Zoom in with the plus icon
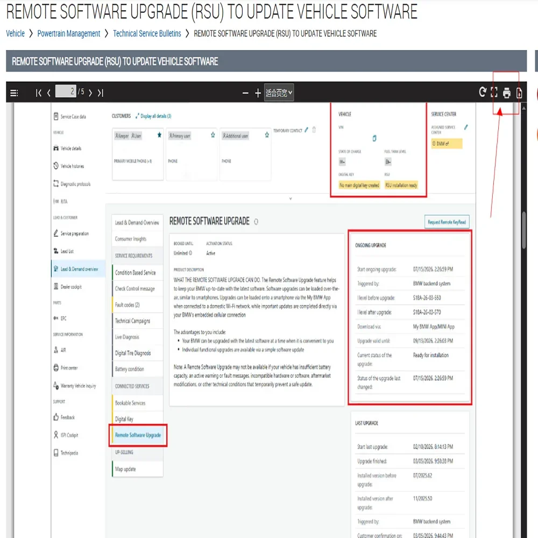Image resolution: width=538 pixels, height=538 pixels. (258, 93)
